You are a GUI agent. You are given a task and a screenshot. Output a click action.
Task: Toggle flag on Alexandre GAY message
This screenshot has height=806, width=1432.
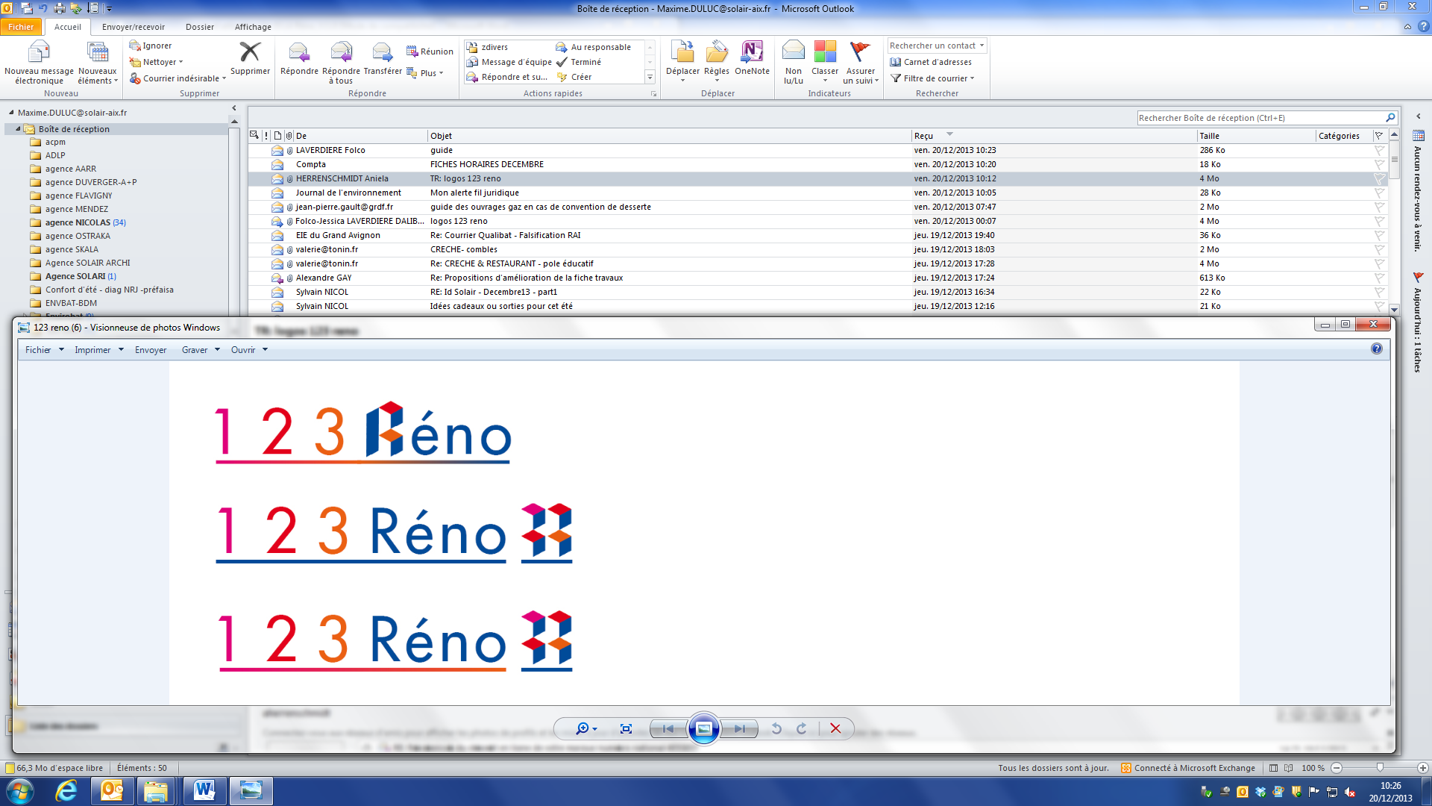pyautogui.click(x=1379, y=278)
